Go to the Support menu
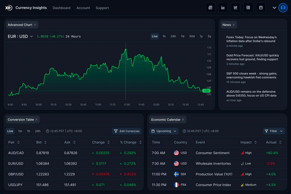The image size is (291, 194). tap(102, 8)
